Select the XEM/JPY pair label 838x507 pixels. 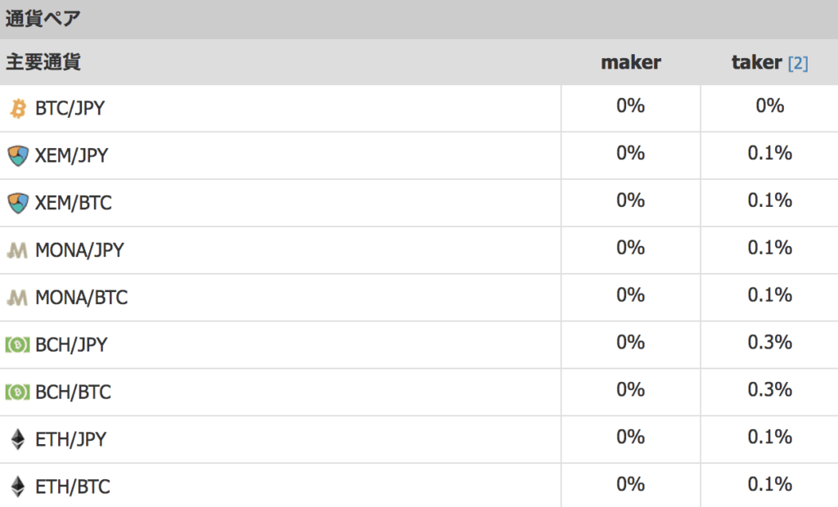(x=71, y=155)
